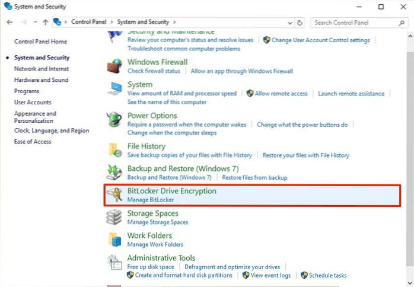Select System and Security in sidebar

[42, 58]
